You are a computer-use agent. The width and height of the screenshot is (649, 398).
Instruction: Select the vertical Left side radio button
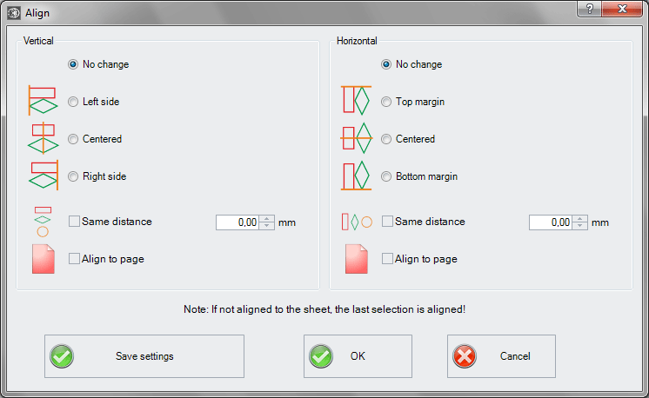[x=73, y=102]
